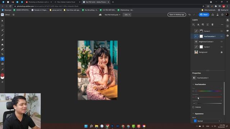Select the Transform tool below Move tool
Screen dimensions: 230x129
pos(3,25)
